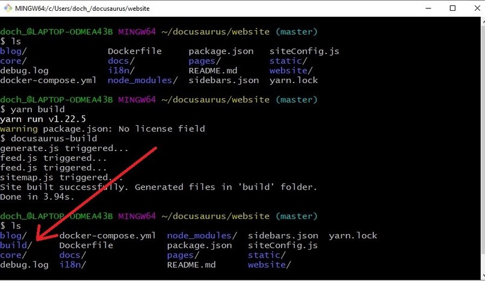Image resolution: width=485 pixels, height=281 pixels.
Task: Click 'package.json' in the first ls output
Action: (x=221, y=51)
